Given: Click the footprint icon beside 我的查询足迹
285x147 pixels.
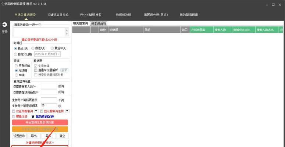Looking at the screenshot, I should [33, 116].
